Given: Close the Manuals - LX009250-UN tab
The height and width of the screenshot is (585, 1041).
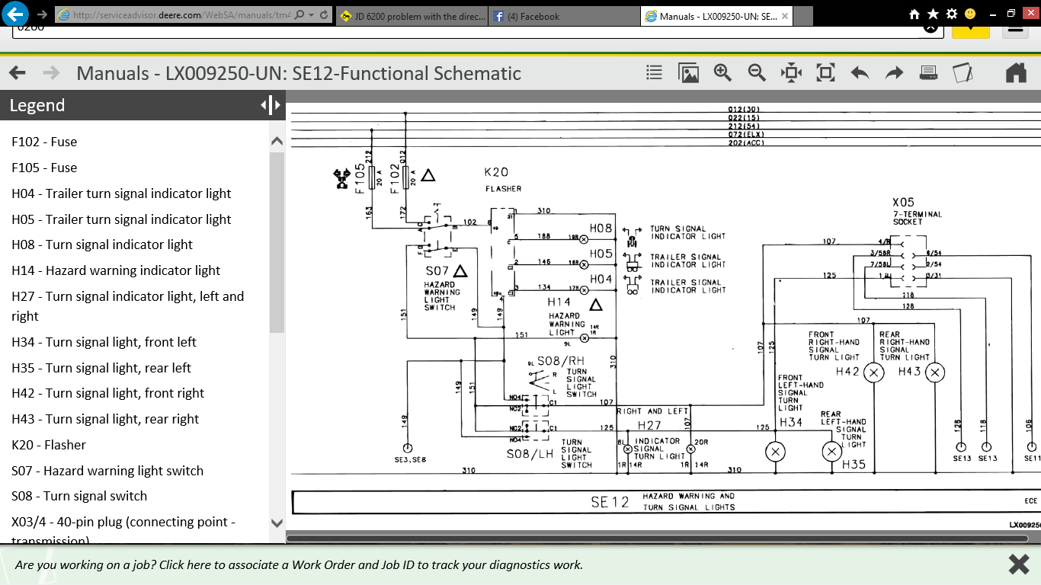Looking at the screenshot, I should tap(785, 16).
